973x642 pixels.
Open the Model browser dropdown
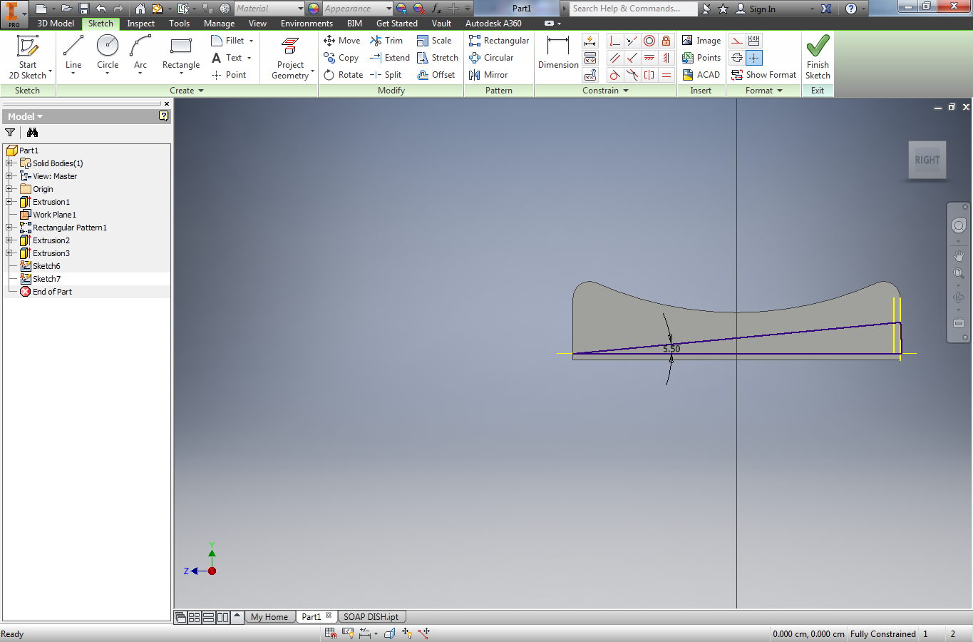click(25, 116)
